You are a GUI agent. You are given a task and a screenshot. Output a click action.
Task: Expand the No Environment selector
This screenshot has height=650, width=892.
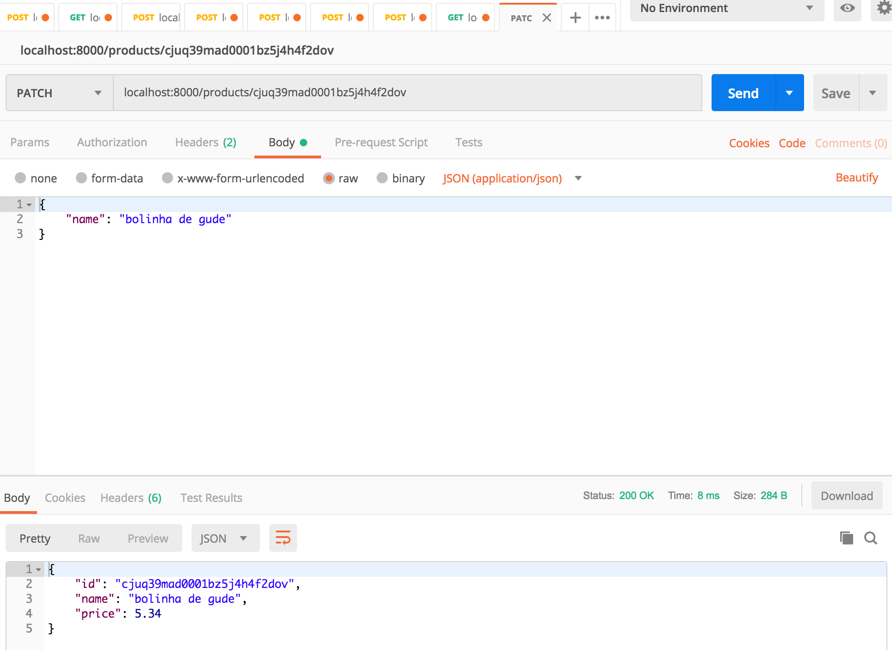coord(726,8)
